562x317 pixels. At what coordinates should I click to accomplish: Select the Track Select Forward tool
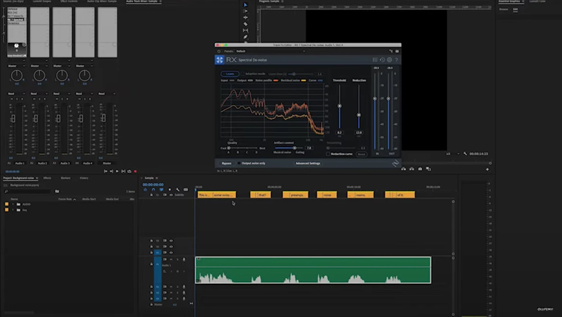pos(246,11)
